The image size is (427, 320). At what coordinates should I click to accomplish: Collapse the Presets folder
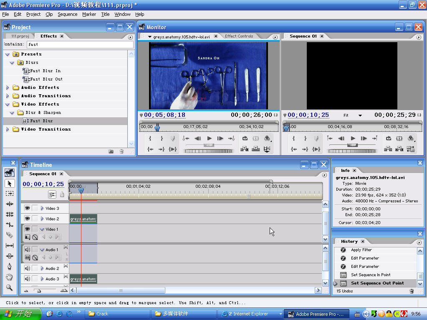[8, 54]
